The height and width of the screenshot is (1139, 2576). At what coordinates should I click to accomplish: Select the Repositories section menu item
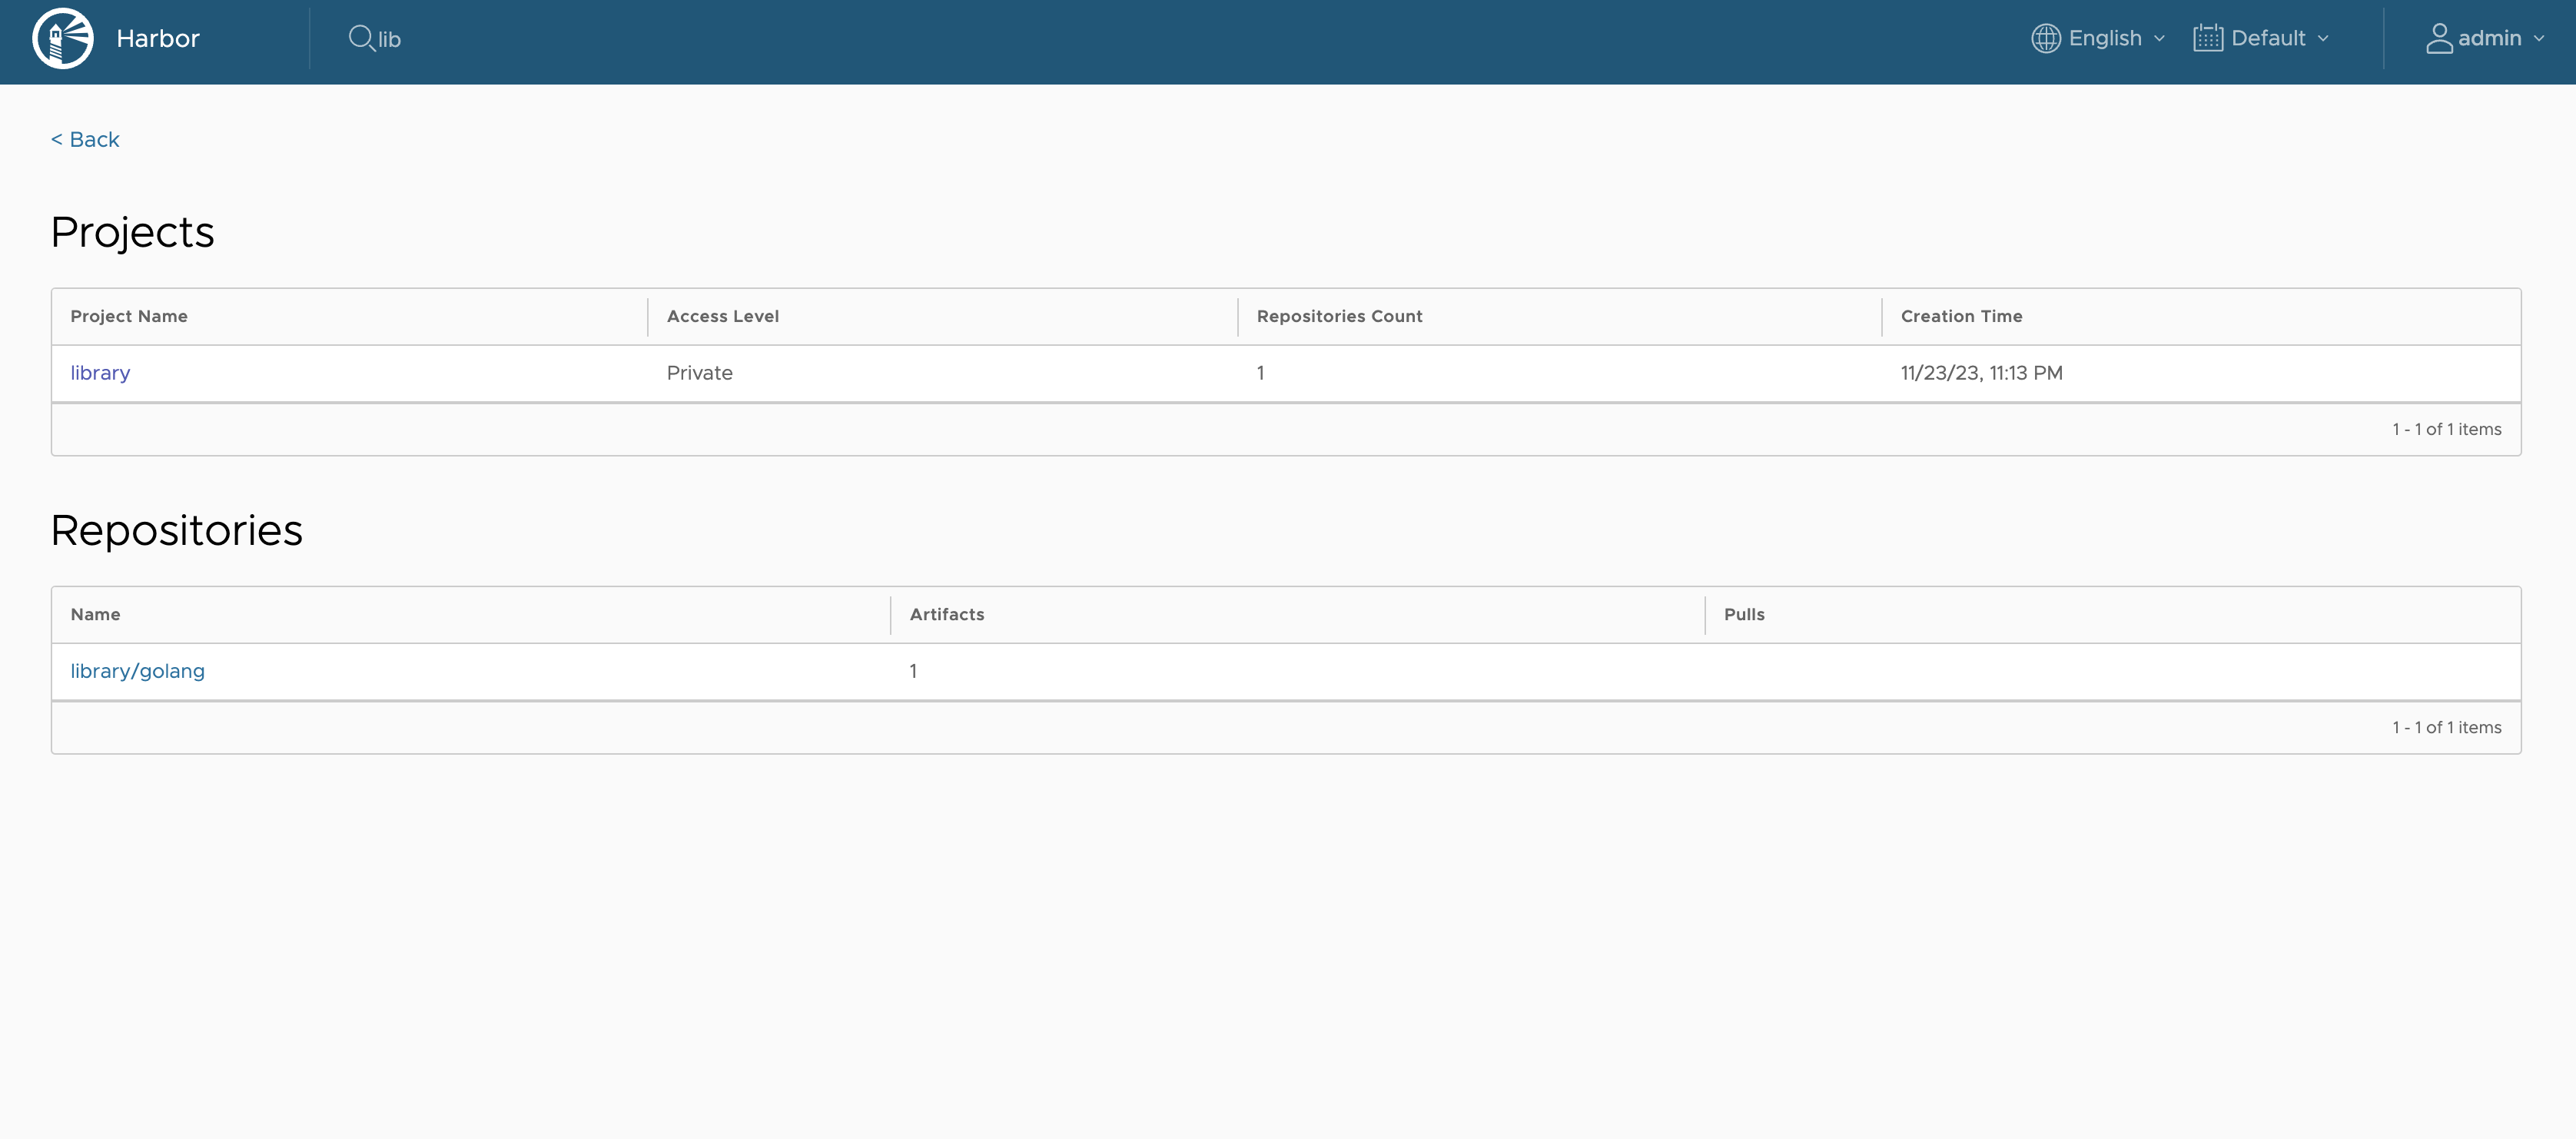[x=176, y=530]
